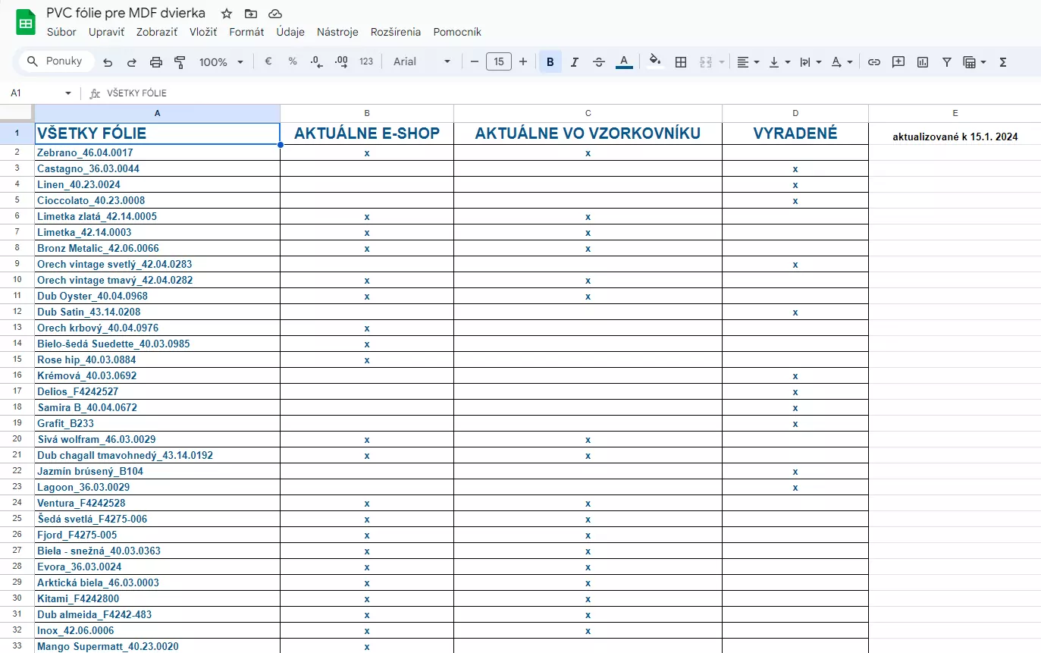Open the fill color bucket
This screenshot has height=653, width=1041.
pyautogui.click(x=655, y=62)
